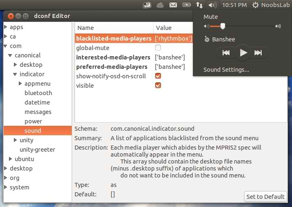The width and height of the screenshot is (292, 207).
Task: Select the visible key name
Action: (x=85, y=86)
